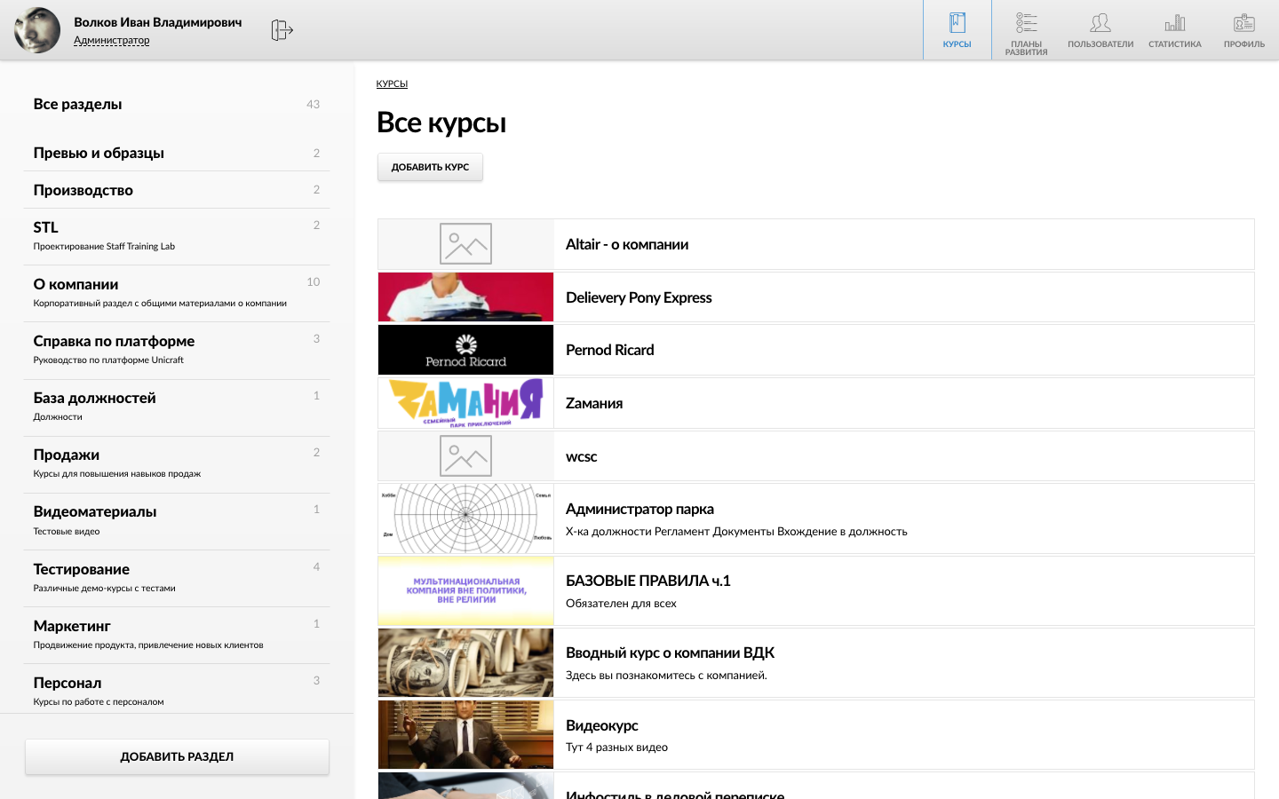The image size is (1279, 799).
Task: Click the Pernod Ricard course thumbnail
Action: [465, 350]
